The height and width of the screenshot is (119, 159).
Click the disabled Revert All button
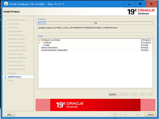pos(123,94)
